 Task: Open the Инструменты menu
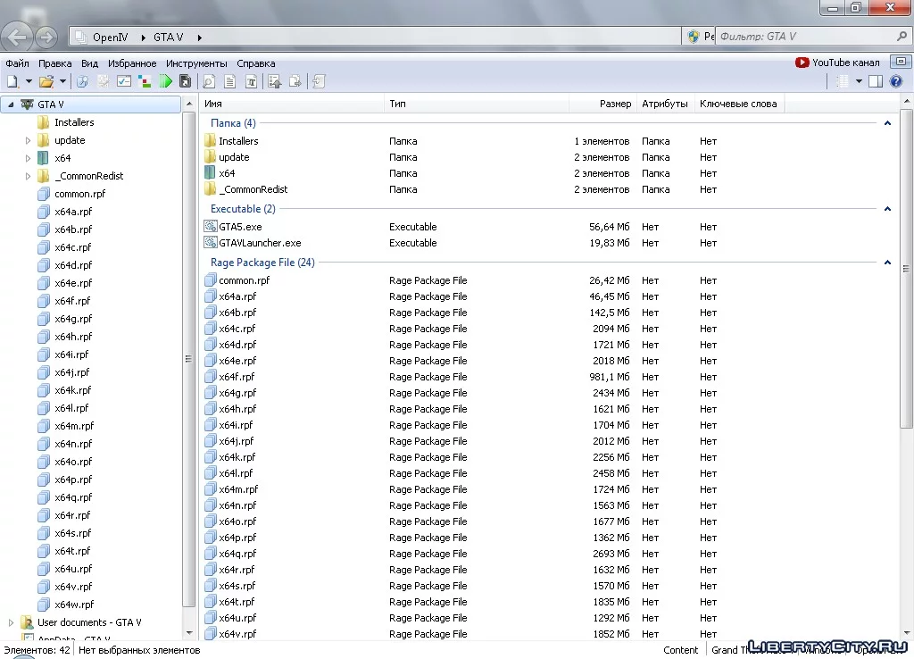coord(196,63)
